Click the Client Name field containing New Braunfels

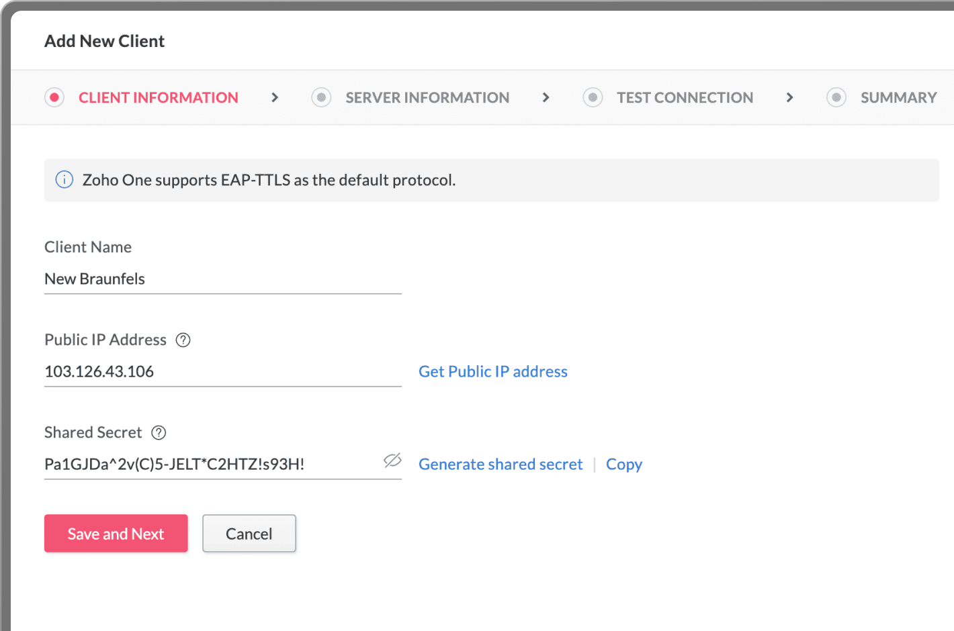pyautogui.click(x=222, y=279)
